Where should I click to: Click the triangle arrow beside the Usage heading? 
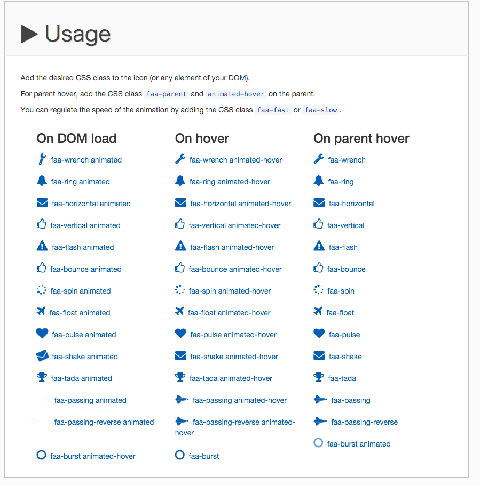(x=29, y=34)
